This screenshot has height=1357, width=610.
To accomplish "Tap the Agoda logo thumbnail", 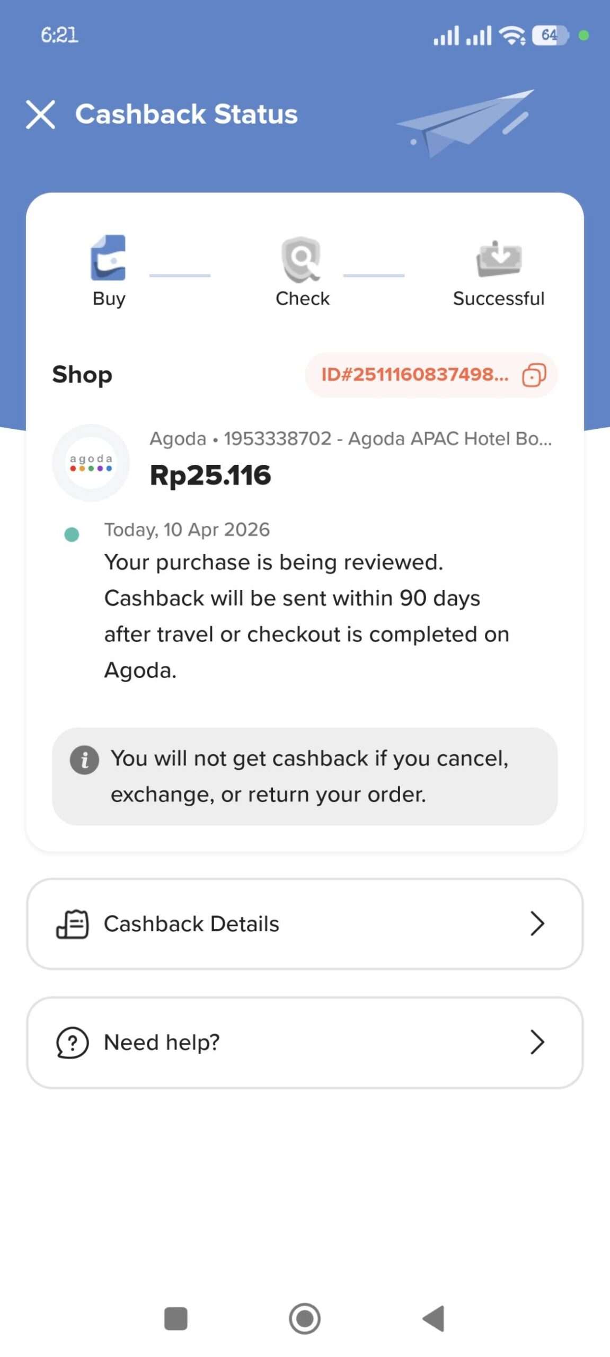I will 91,463.
